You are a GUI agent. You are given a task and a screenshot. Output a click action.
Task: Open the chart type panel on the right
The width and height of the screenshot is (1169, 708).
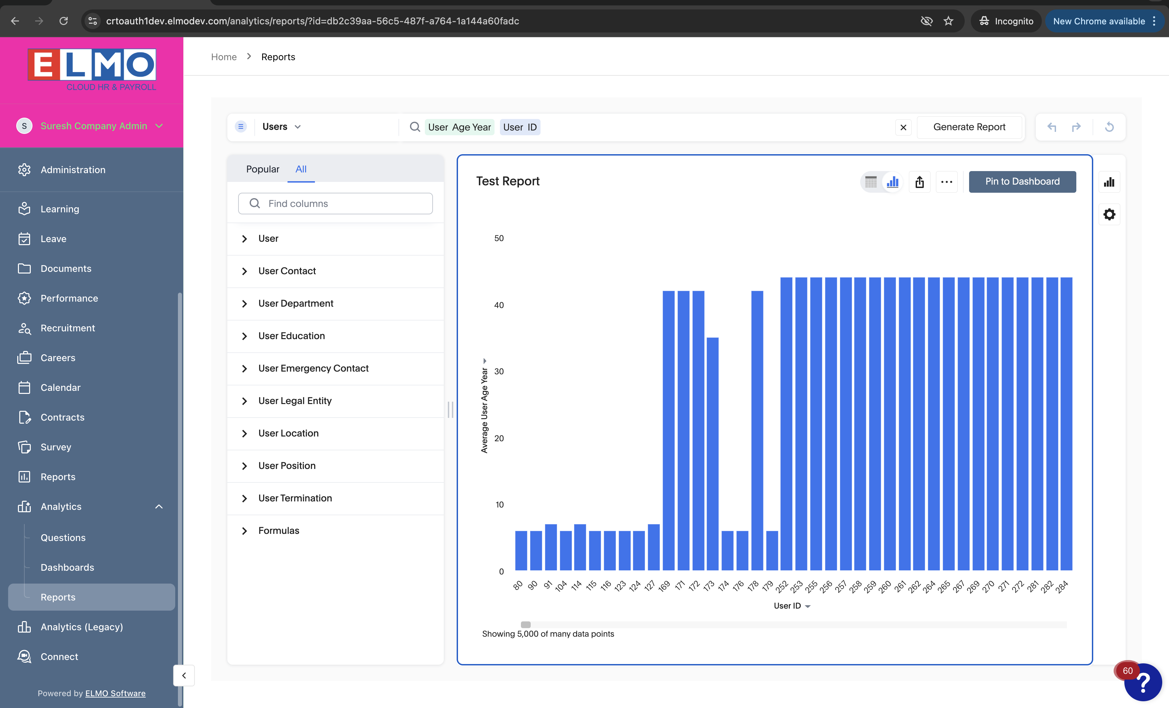coord(1109,182)
